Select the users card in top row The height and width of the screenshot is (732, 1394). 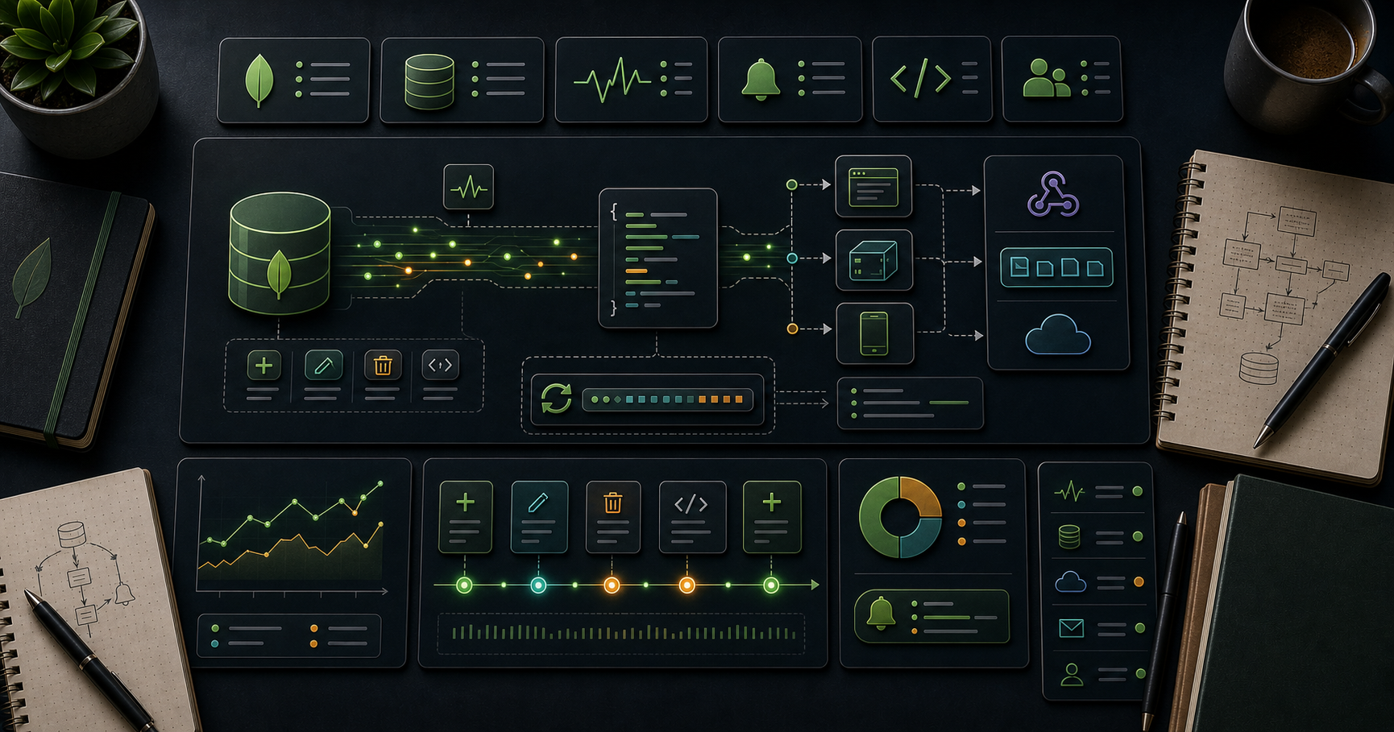pos(1062,80)
